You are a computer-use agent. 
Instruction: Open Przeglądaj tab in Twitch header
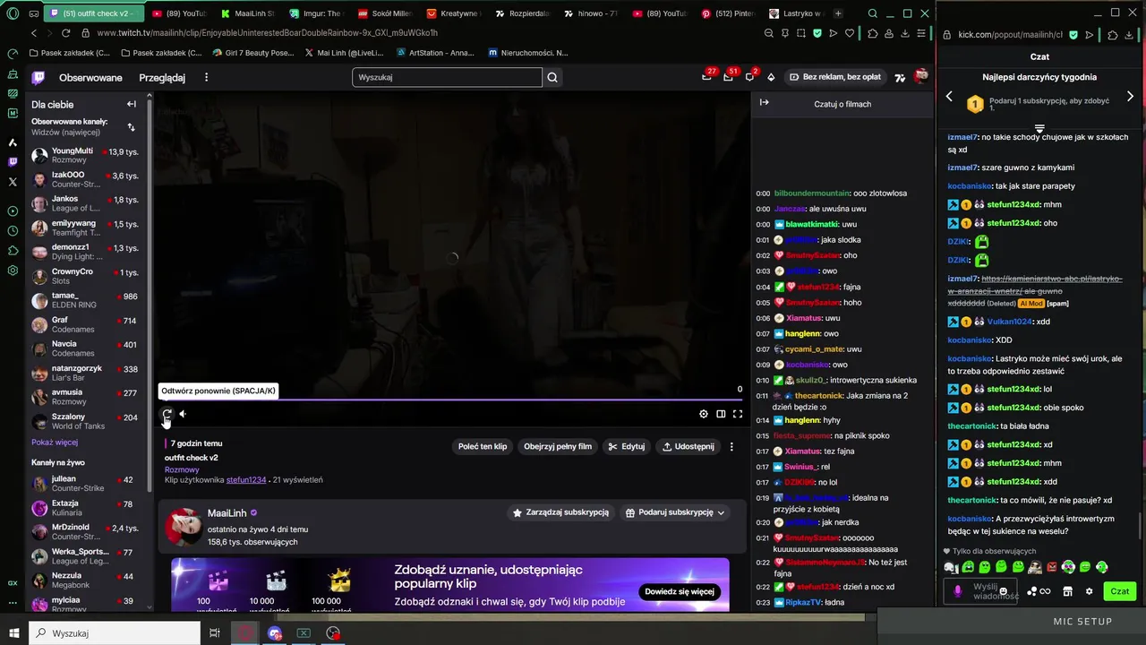162,78
